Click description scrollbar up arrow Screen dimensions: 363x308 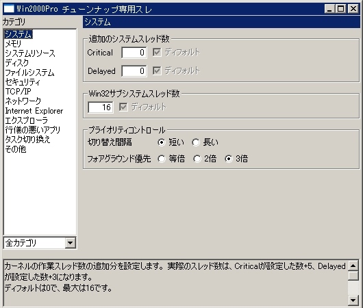coord(353,266)
